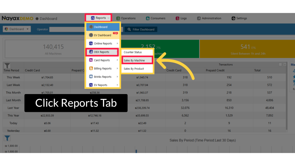Image resolution: width=295 pixels, height=166 pixels.
Task: Choose Sales By Product report
Action: click(137, 69)
